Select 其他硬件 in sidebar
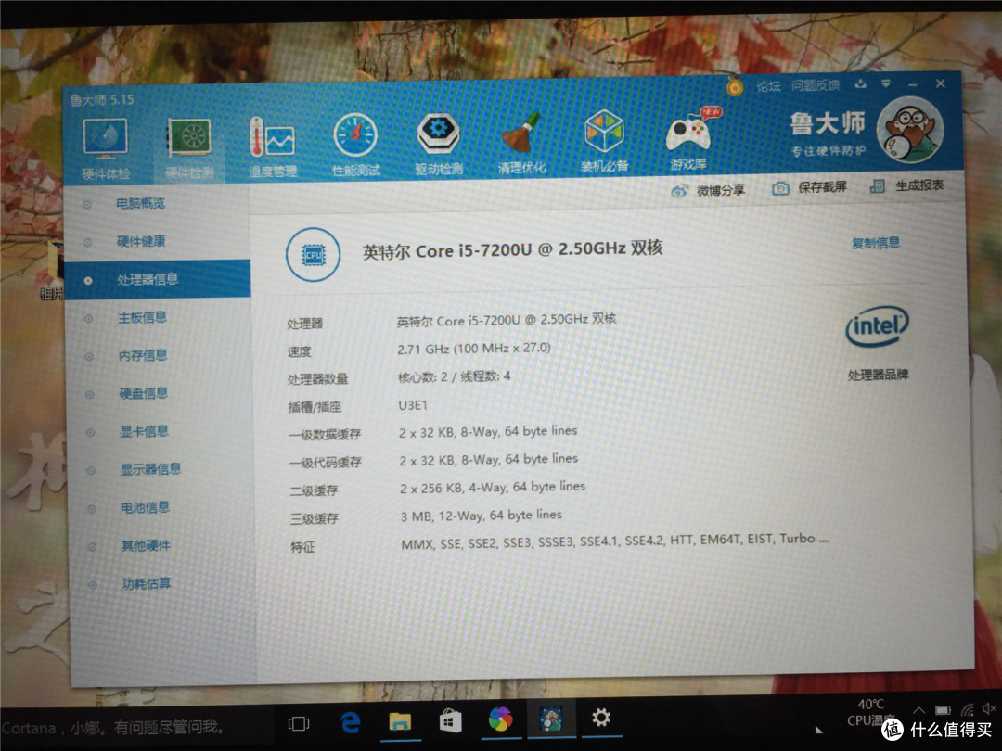This screenshot has height=751, width=1002. pos(147,545)
